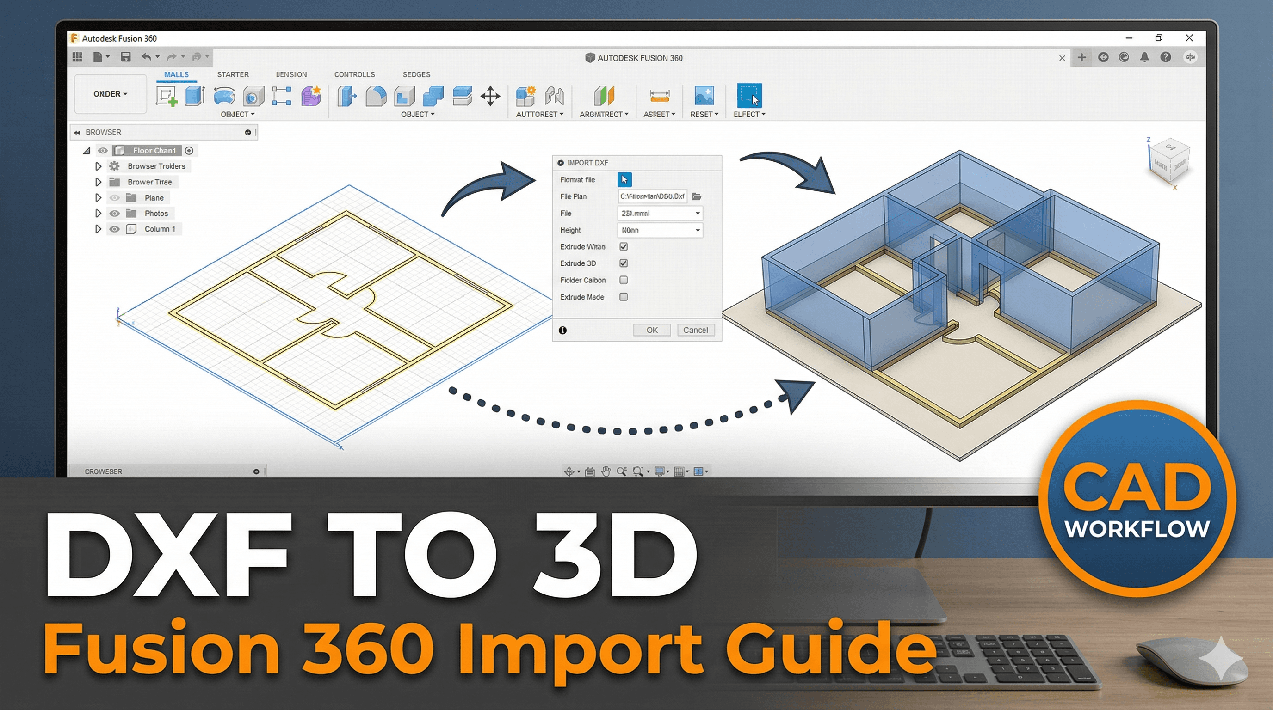Open the Onder dropdown menu
The image size is (1273, 710).
pos(110,94)
